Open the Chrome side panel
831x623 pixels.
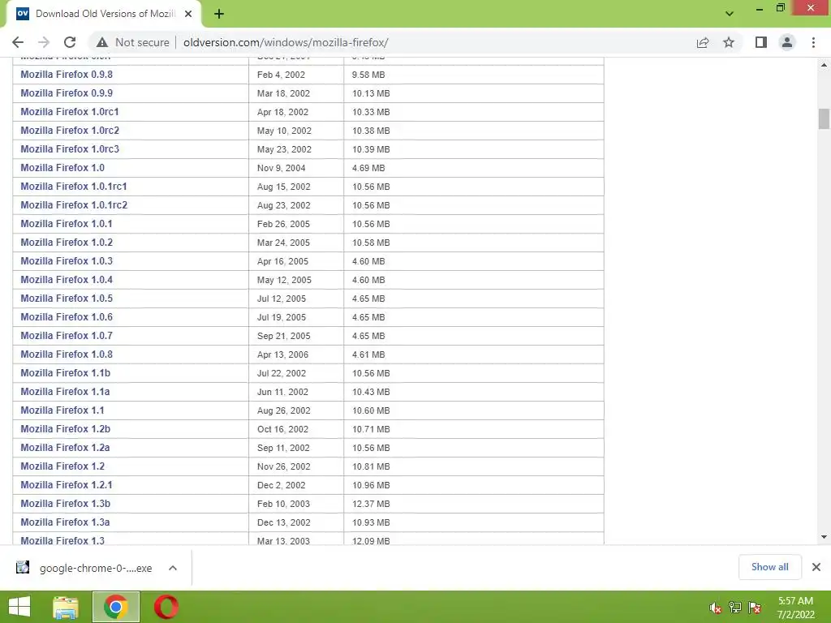[x=761, y=42]
